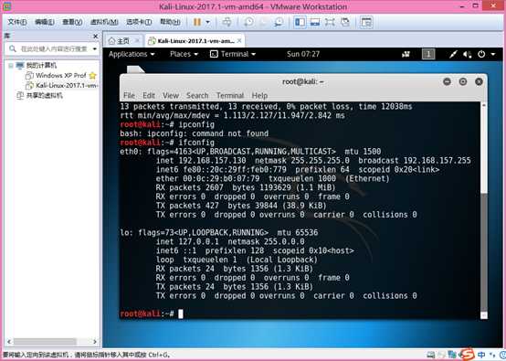This screenshot has height=361, width=506.
Task: Click the Sogou S input method icon
Action: click(x=467, y=355)
